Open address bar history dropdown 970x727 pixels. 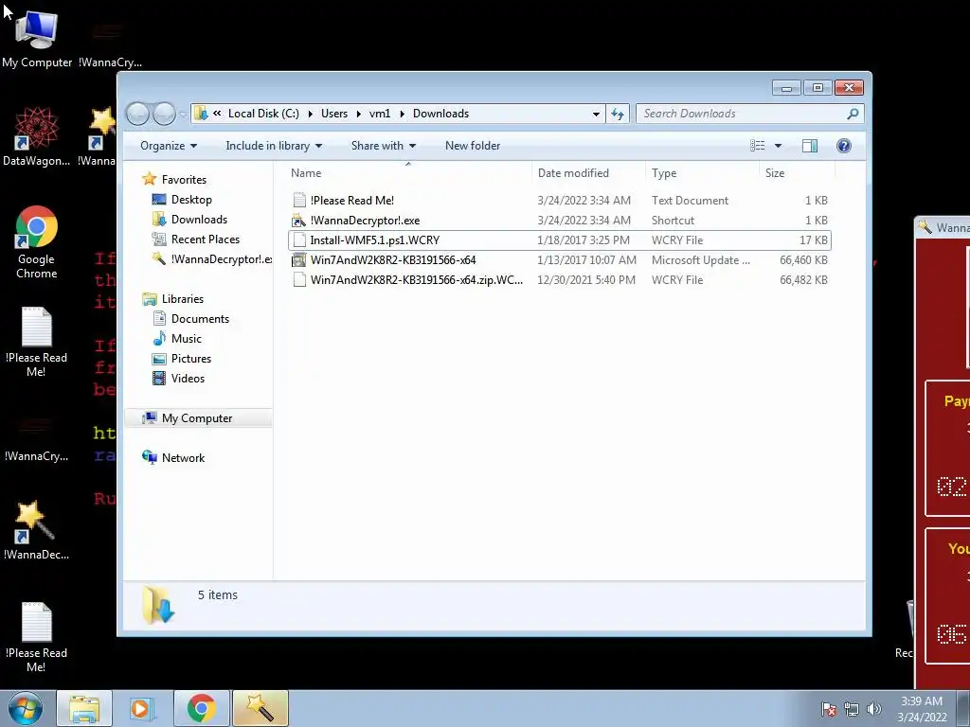click(x=596, y=114)
